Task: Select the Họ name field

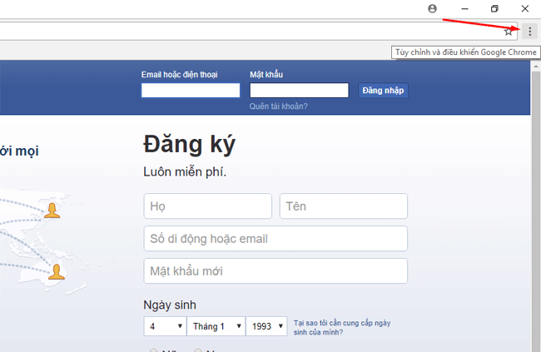Action: tap(207, 206)
